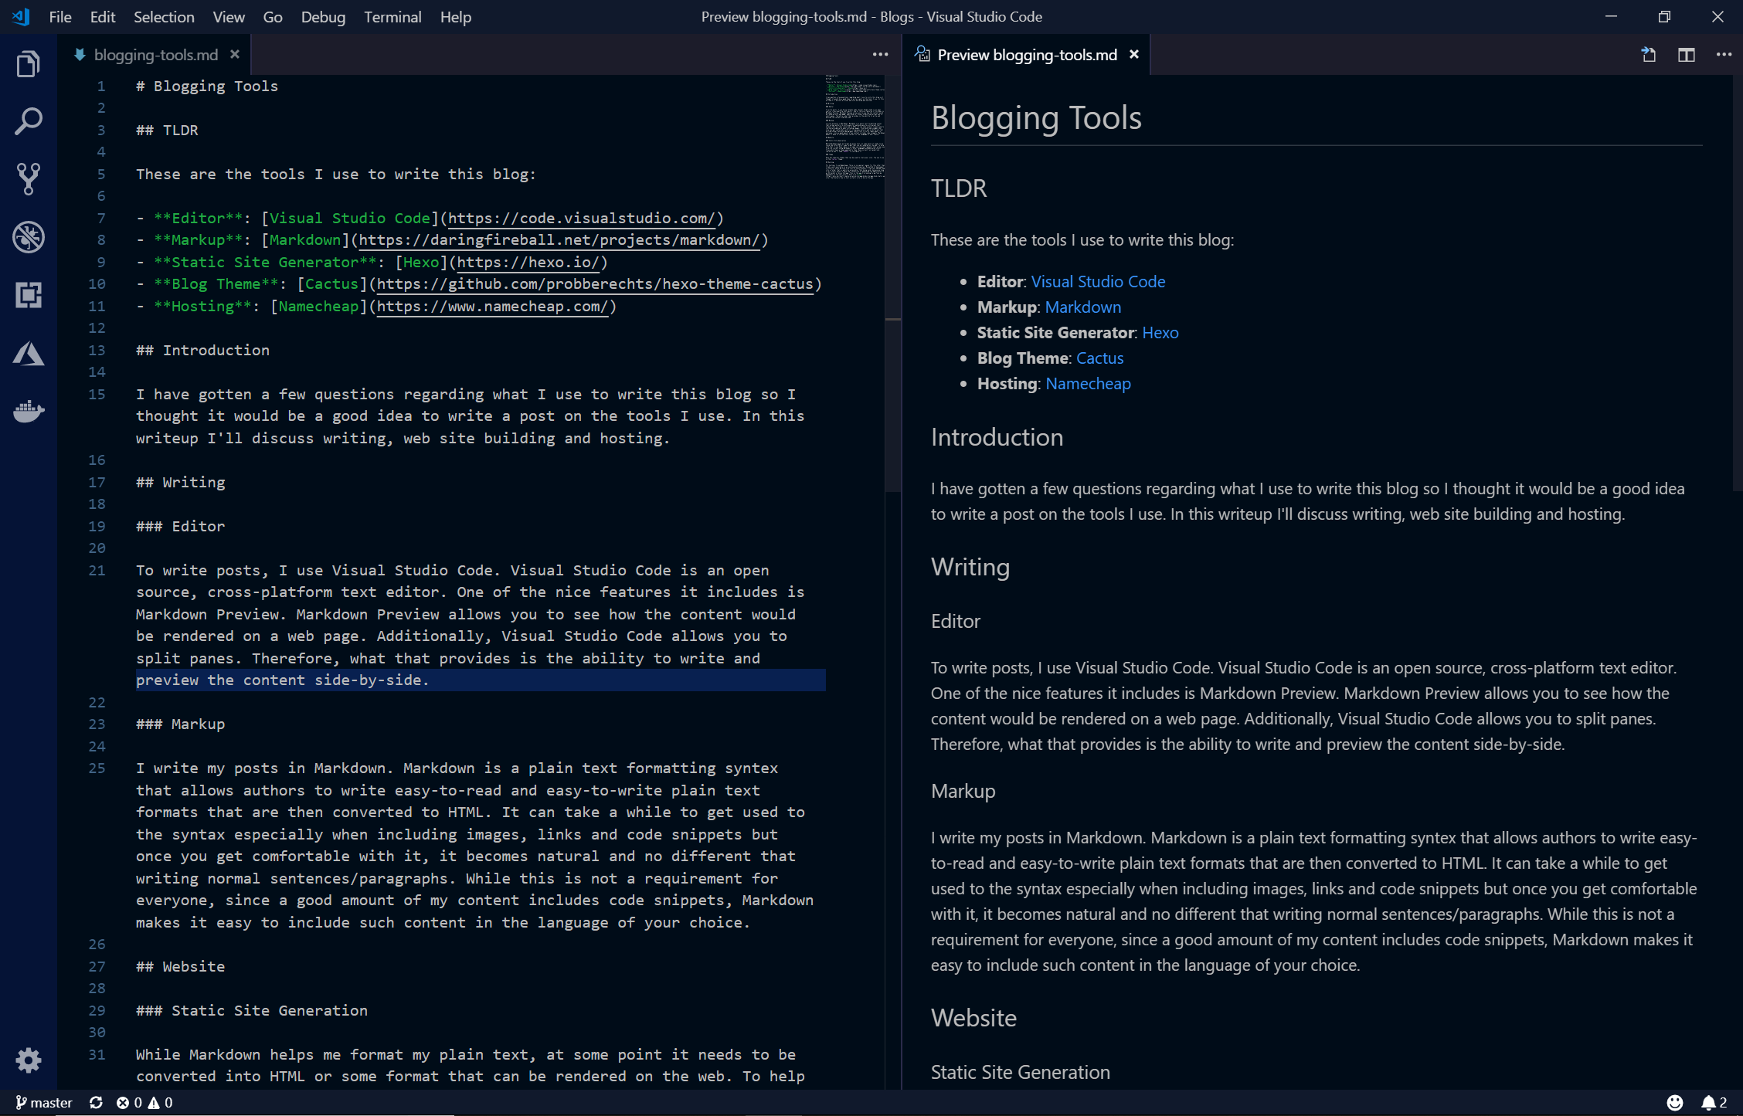The height and width of the screenshot is (1116, 1743).
Task: Expand More Actions menu of editor pane
Action: coord(880,55)
